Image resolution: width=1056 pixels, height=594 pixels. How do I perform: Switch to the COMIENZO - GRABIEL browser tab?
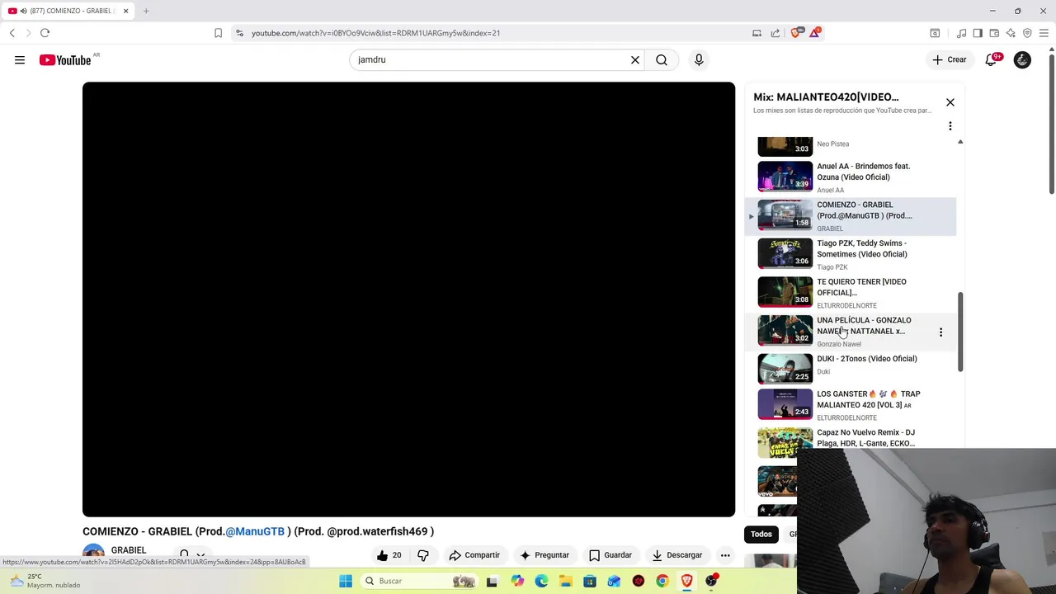[x=70, y=11]
